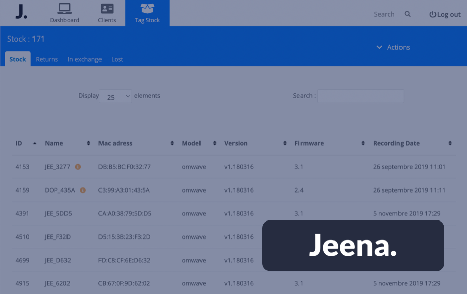Click the Log out power icon
467x294 pixels.
tap(432, 15)
